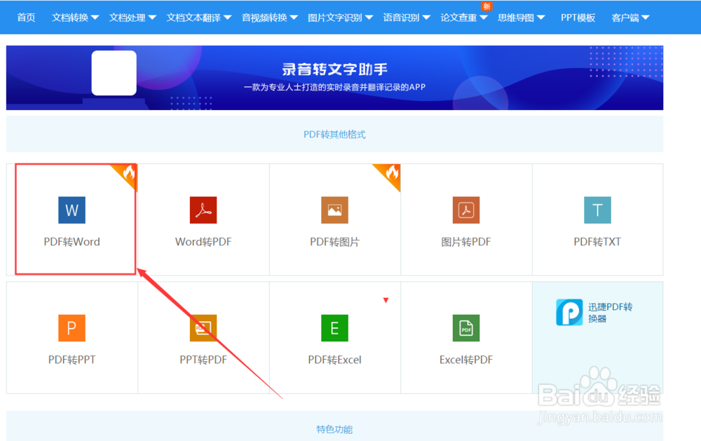Open the PDF转TXT tool icon

(x=597, y=210)
